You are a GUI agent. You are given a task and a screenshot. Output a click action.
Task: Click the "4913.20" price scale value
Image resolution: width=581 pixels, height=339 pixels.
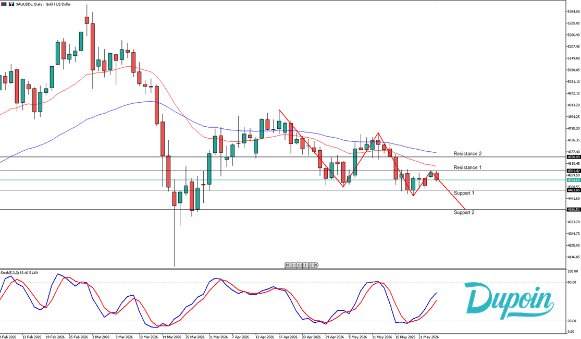[574, 105]
